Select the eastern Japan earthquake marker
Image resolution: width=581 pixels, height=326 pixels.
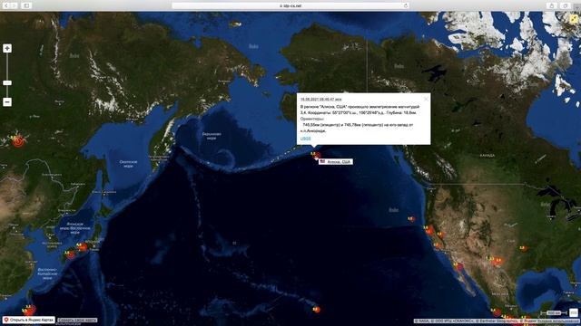83,247
